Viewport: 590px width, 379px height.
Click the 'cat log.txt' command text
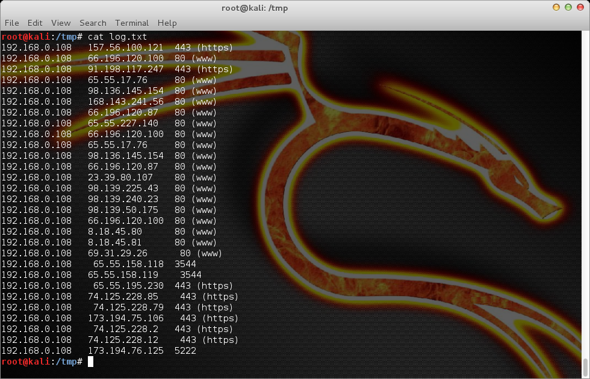click(117, 37)
